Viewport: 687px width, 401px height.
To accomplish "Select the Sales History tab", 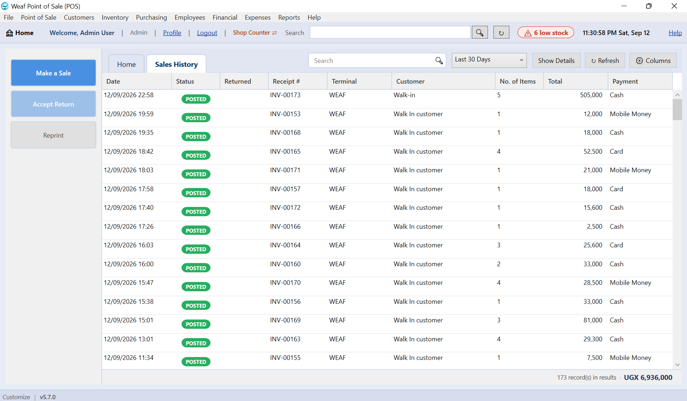I will [176, 64].
